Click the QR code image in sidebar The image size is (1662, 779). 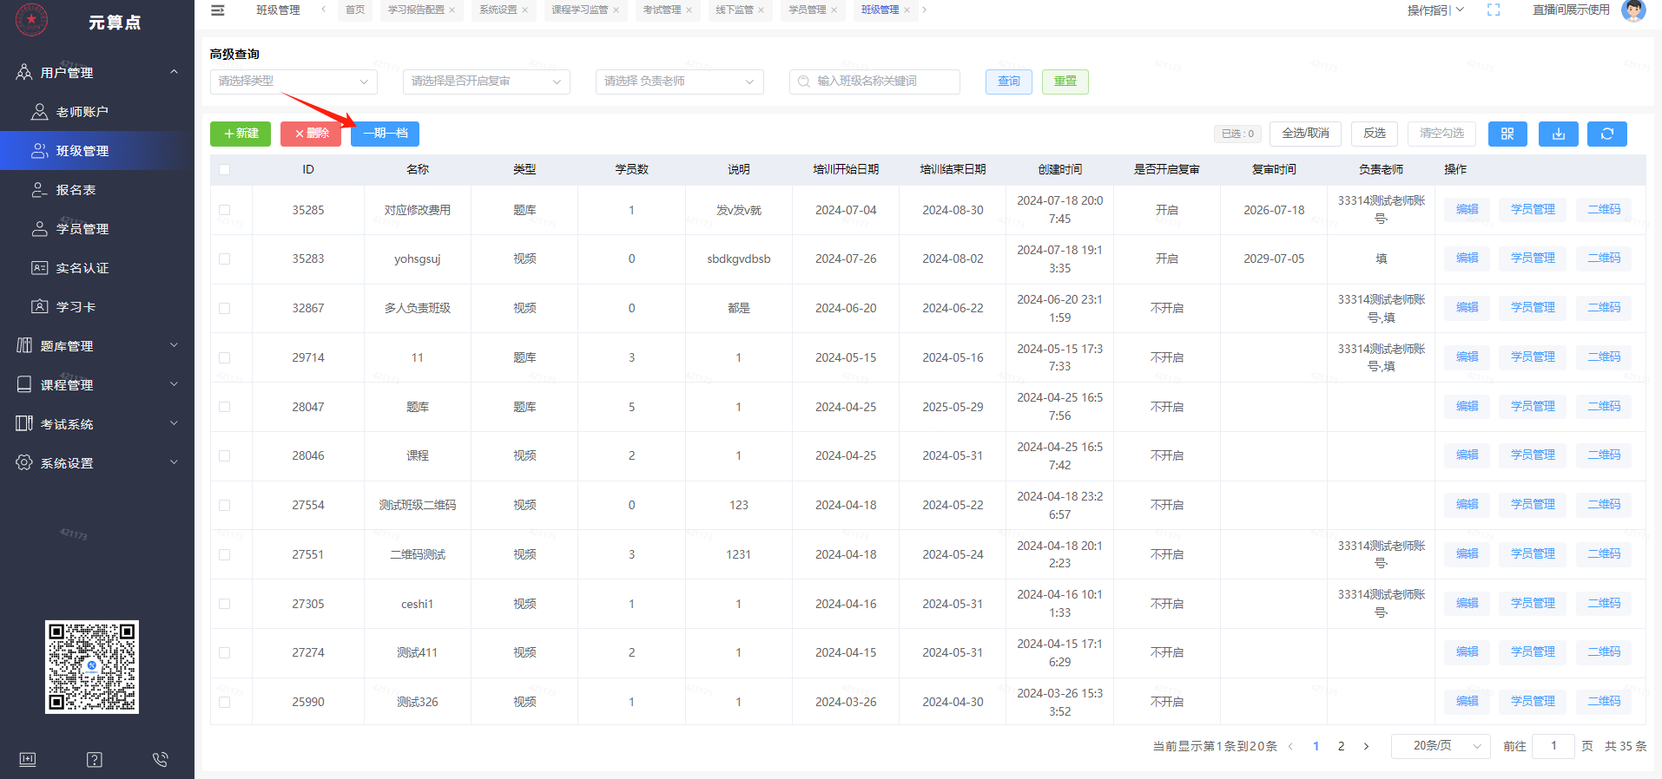point(92,667)
